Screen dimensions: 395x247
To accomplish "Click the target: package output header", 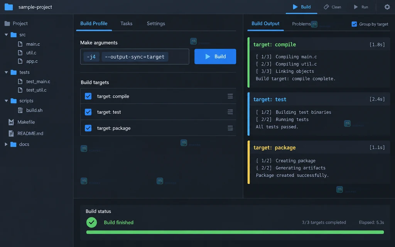I will [x=319, y=147].
